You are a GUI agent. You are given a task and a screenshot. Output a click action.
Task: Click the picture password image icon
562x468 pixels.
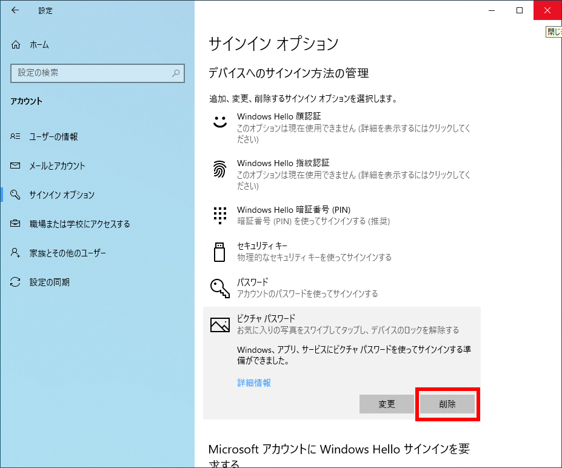tap(219, 325)
